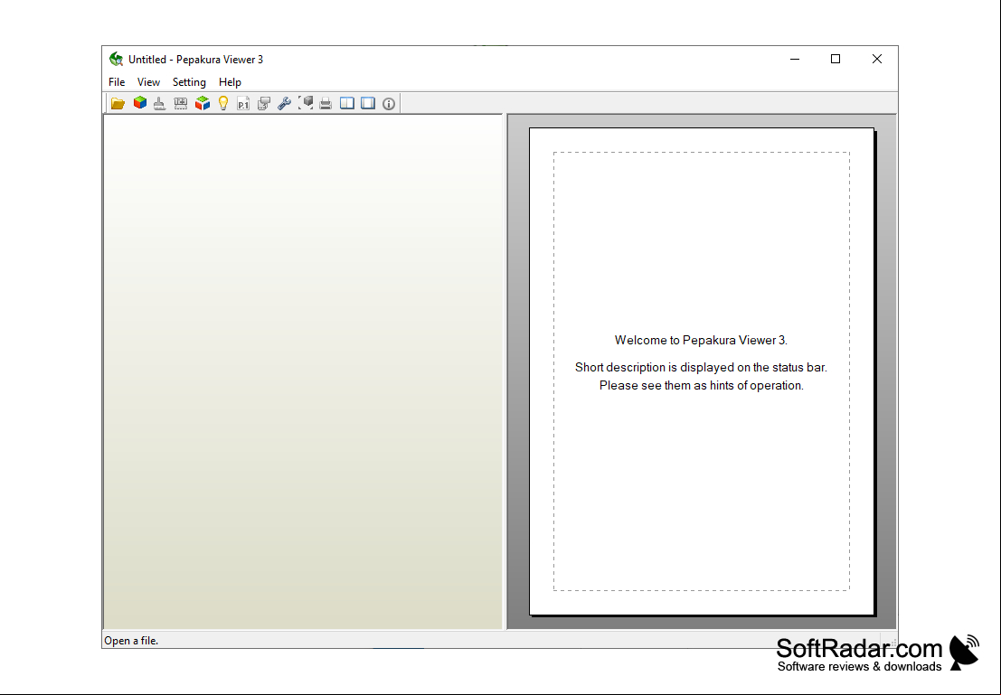
Task: Open the File menu
Action: [x=117, y=81]
